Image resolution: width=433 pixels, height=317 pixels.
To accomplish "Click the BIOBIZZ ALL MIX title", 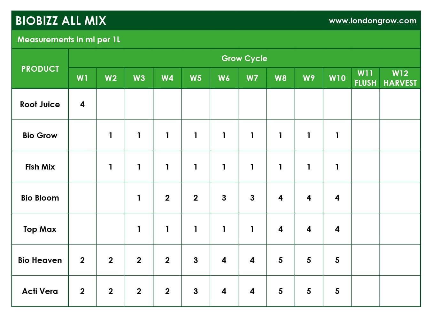I will pyautogui.click(x=61, y=21).
